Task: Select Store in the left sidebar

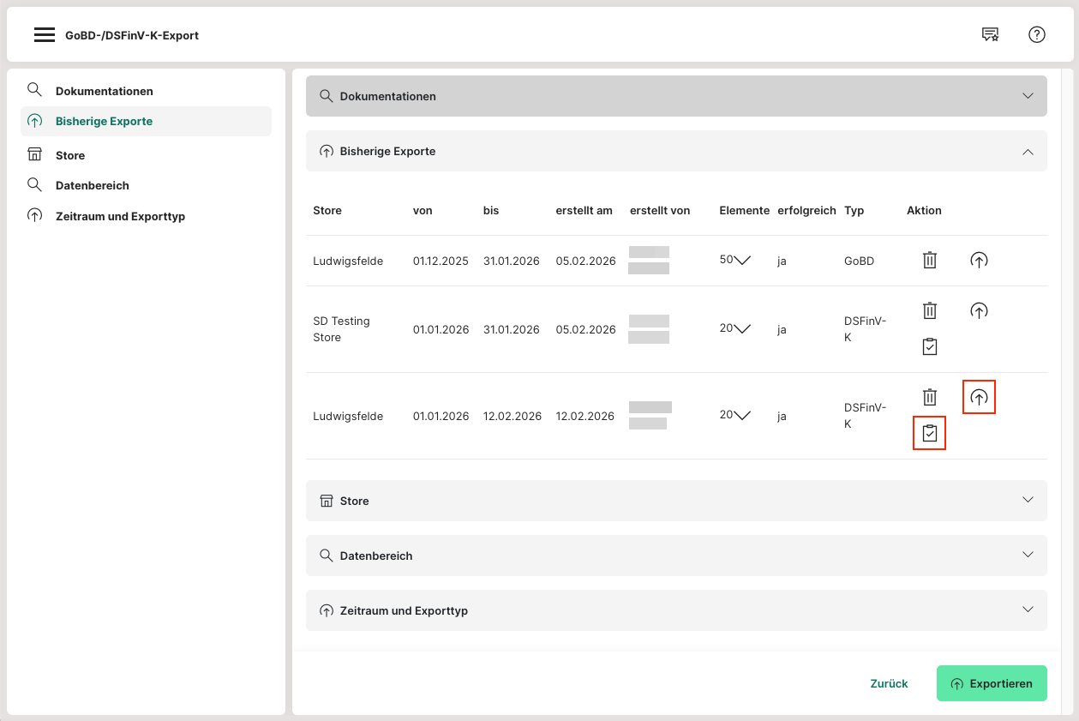Action: [70, 155]
